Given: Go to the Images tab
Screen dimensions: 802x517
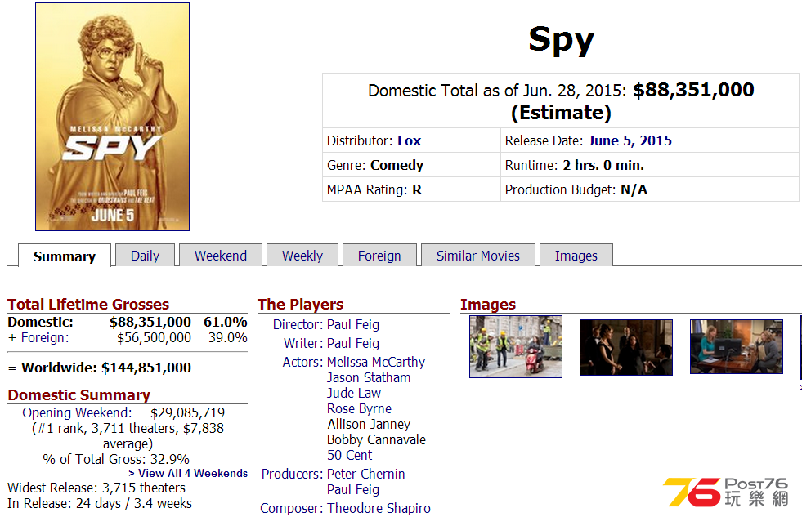Looking at the screenshot, I should (576, 256).
